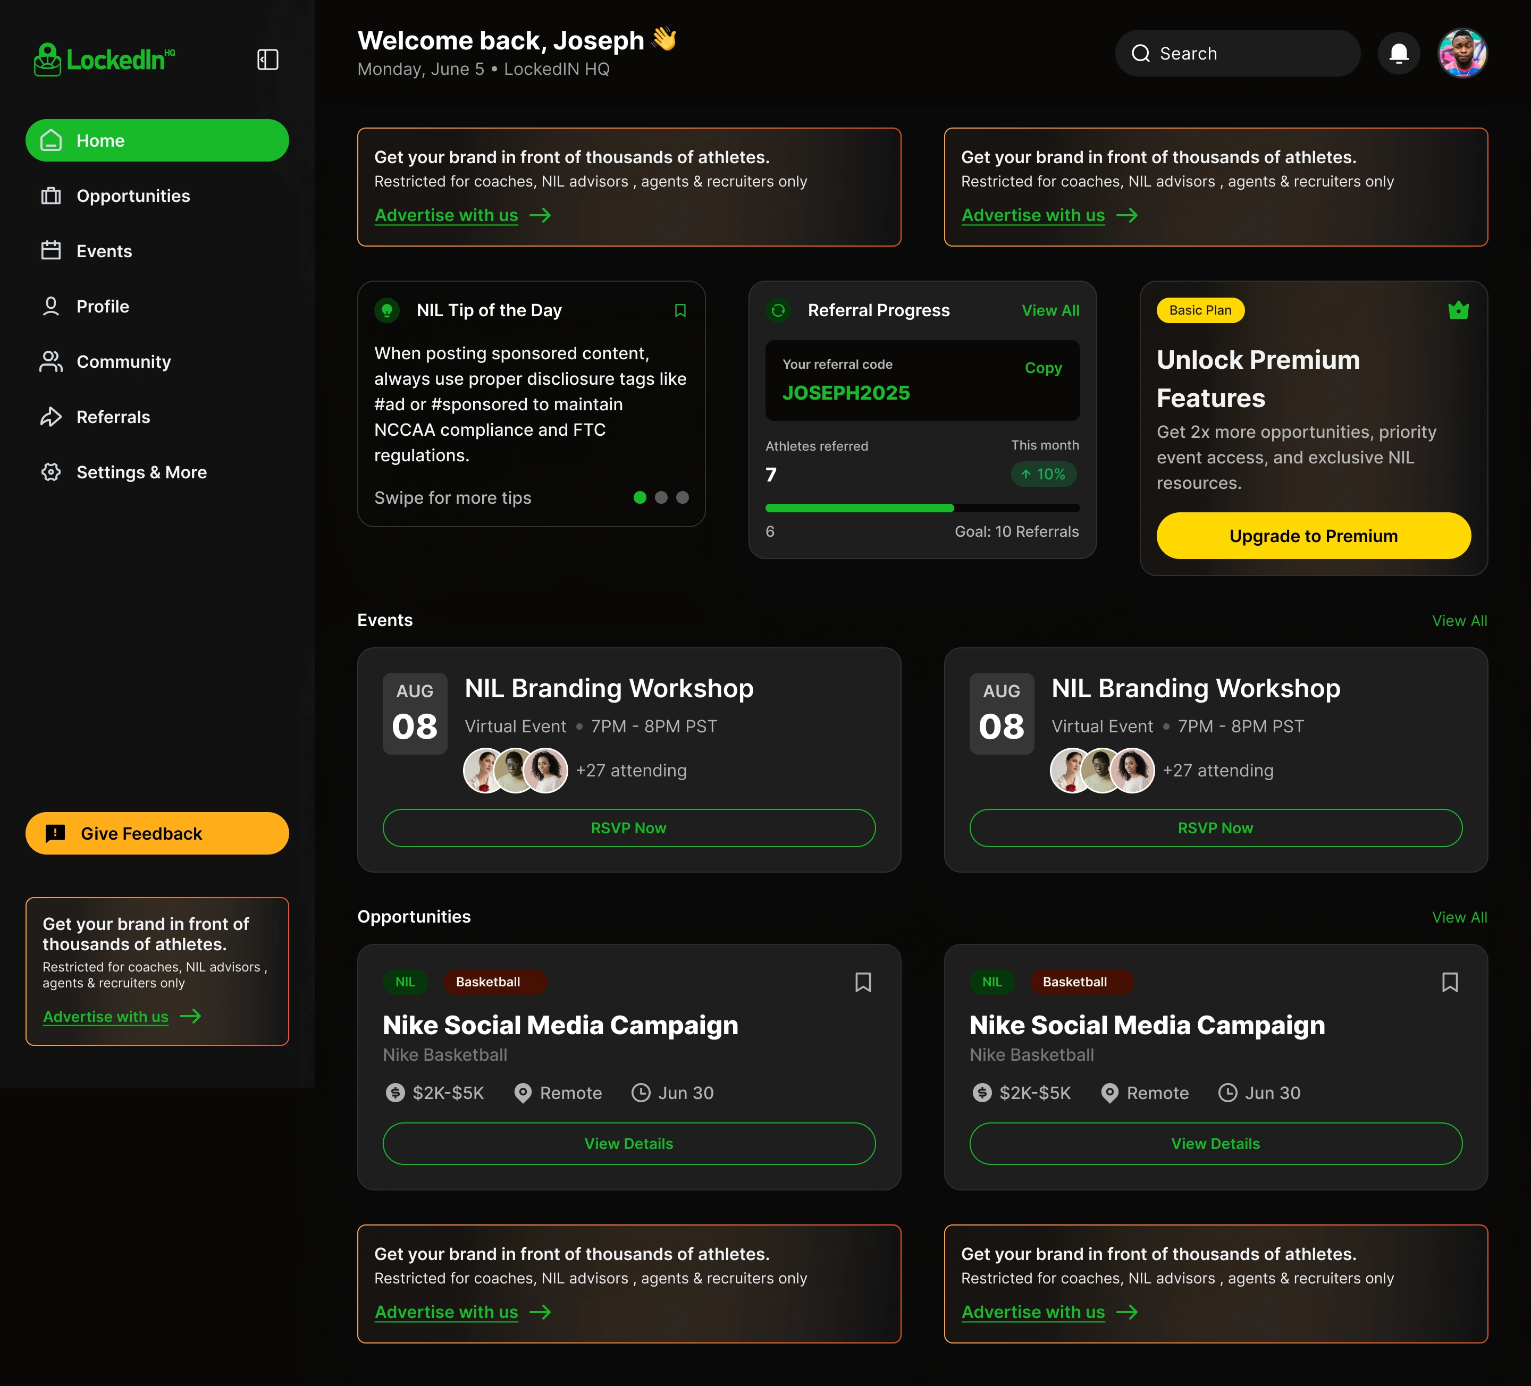This screenshot has height=1386, width=1531.
Task: Click the NIL Tip lightbulb icon
Action: [388, 310]
